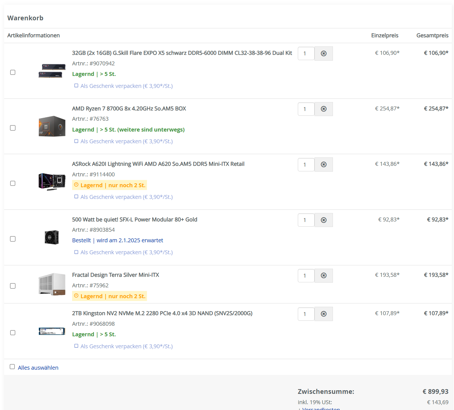This screenshot has width=454, height=410.
Task: Edit quantity field for Fractal Design Terra
Action: 306,276
